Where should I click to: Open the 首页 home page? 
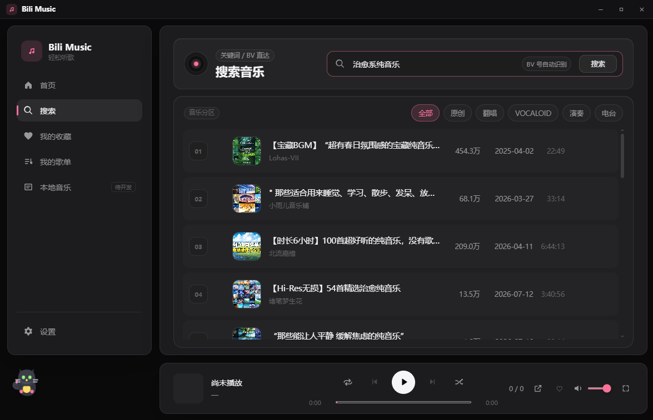pyautogui.click(x=79, y=85)
